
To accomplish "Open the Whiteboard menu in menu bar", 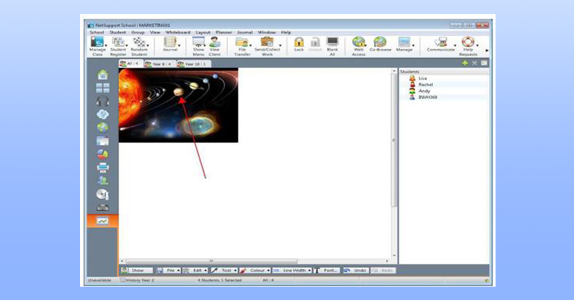I will point(177,32).
